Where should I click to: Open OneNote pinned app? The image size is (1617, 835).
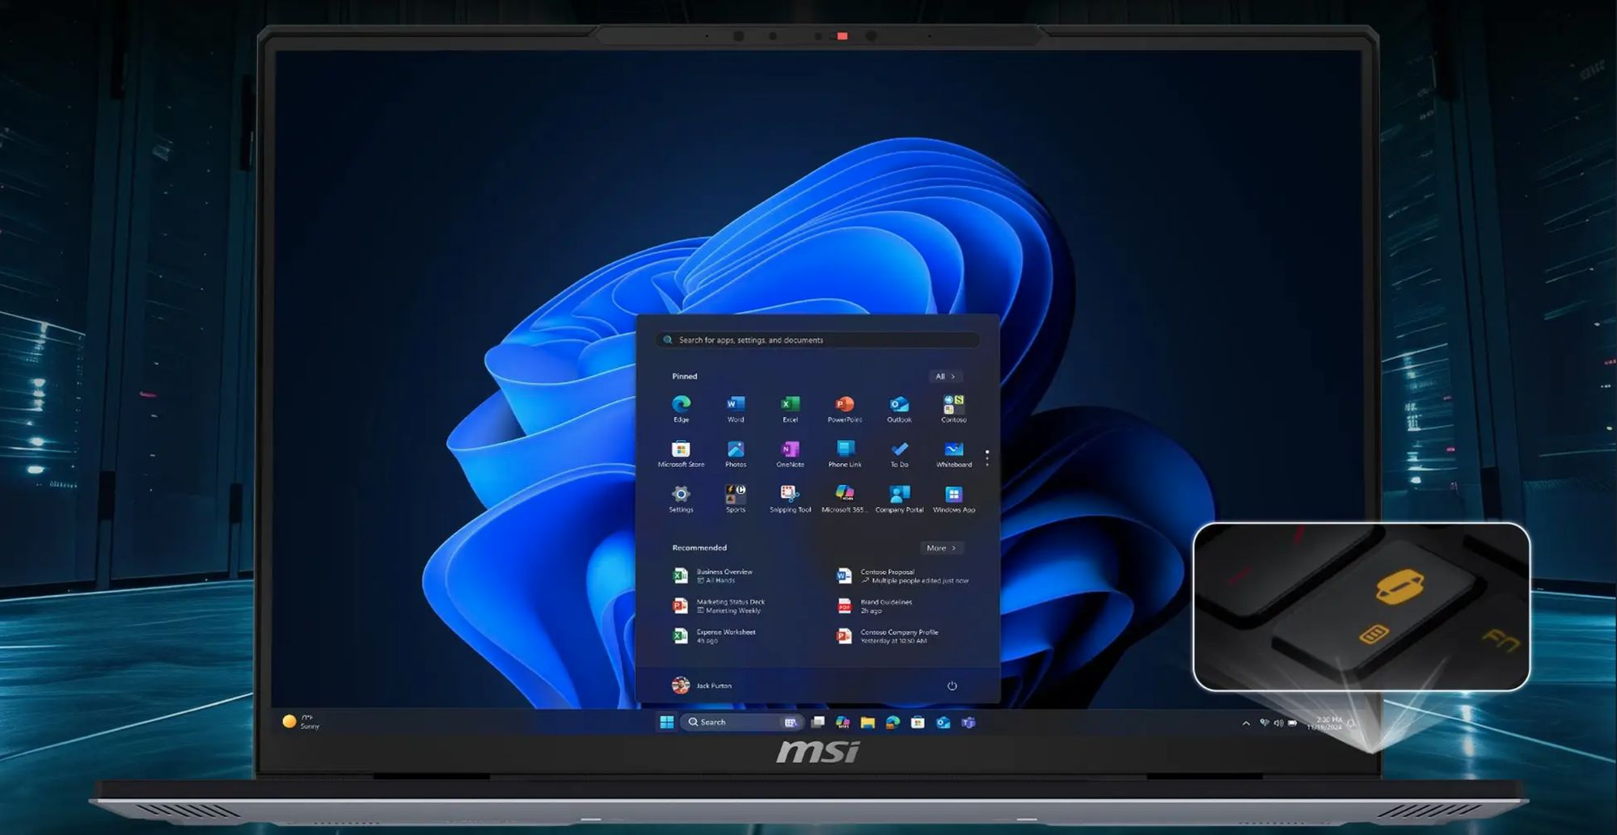click(790, 453)
